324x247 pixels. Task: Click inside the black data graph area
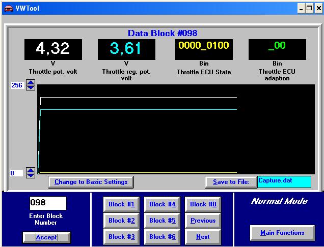click(176, 129)
